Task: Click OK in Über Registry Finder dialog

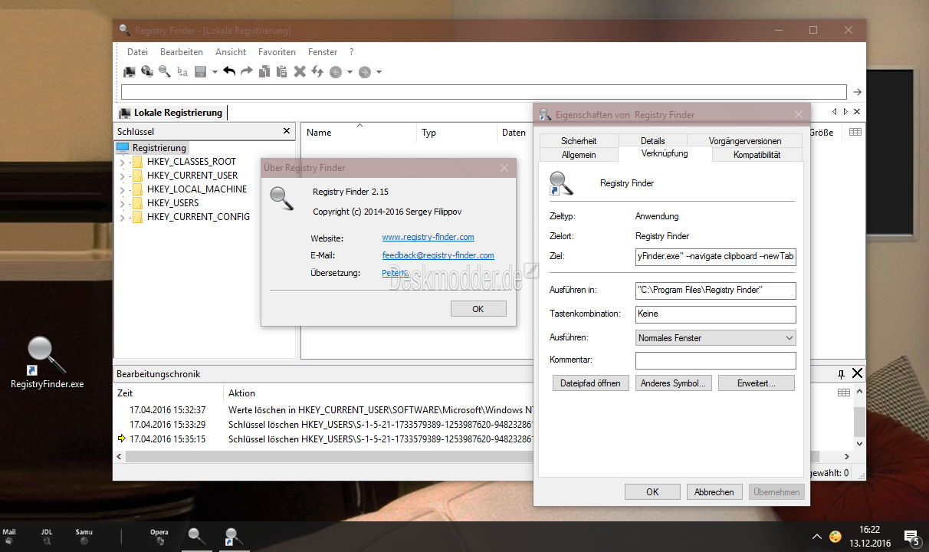Action: coord(478,309)
